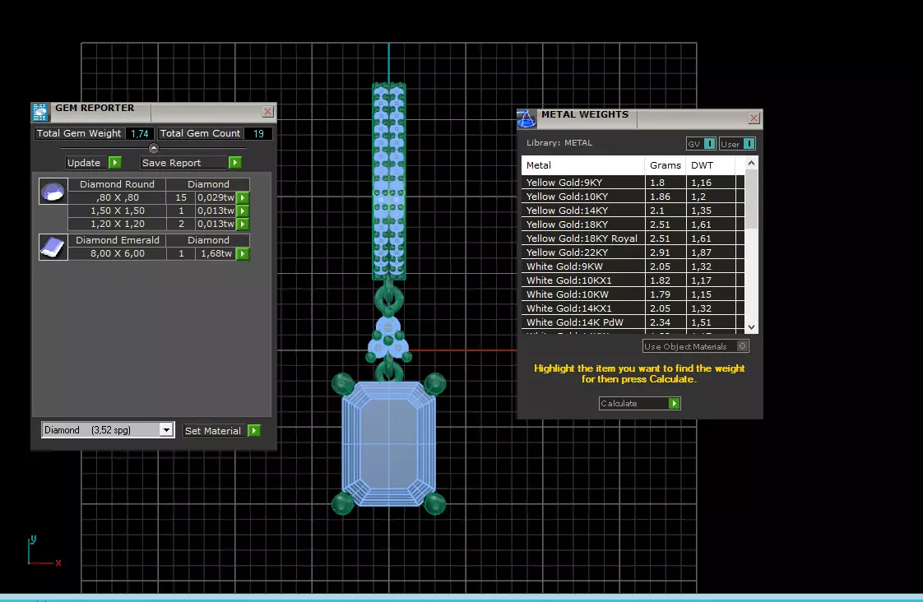Close the Gem Reporter panel
Viewport: 923px width, 602px height.
pyautogui.click(x=268, y=111)
